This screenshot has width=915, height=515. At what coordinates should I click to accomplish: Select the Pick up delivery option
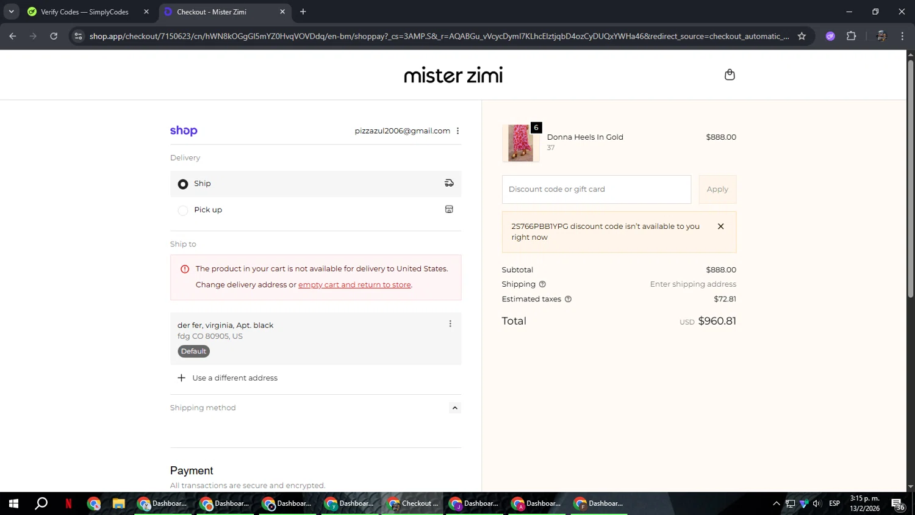point(315,210)
